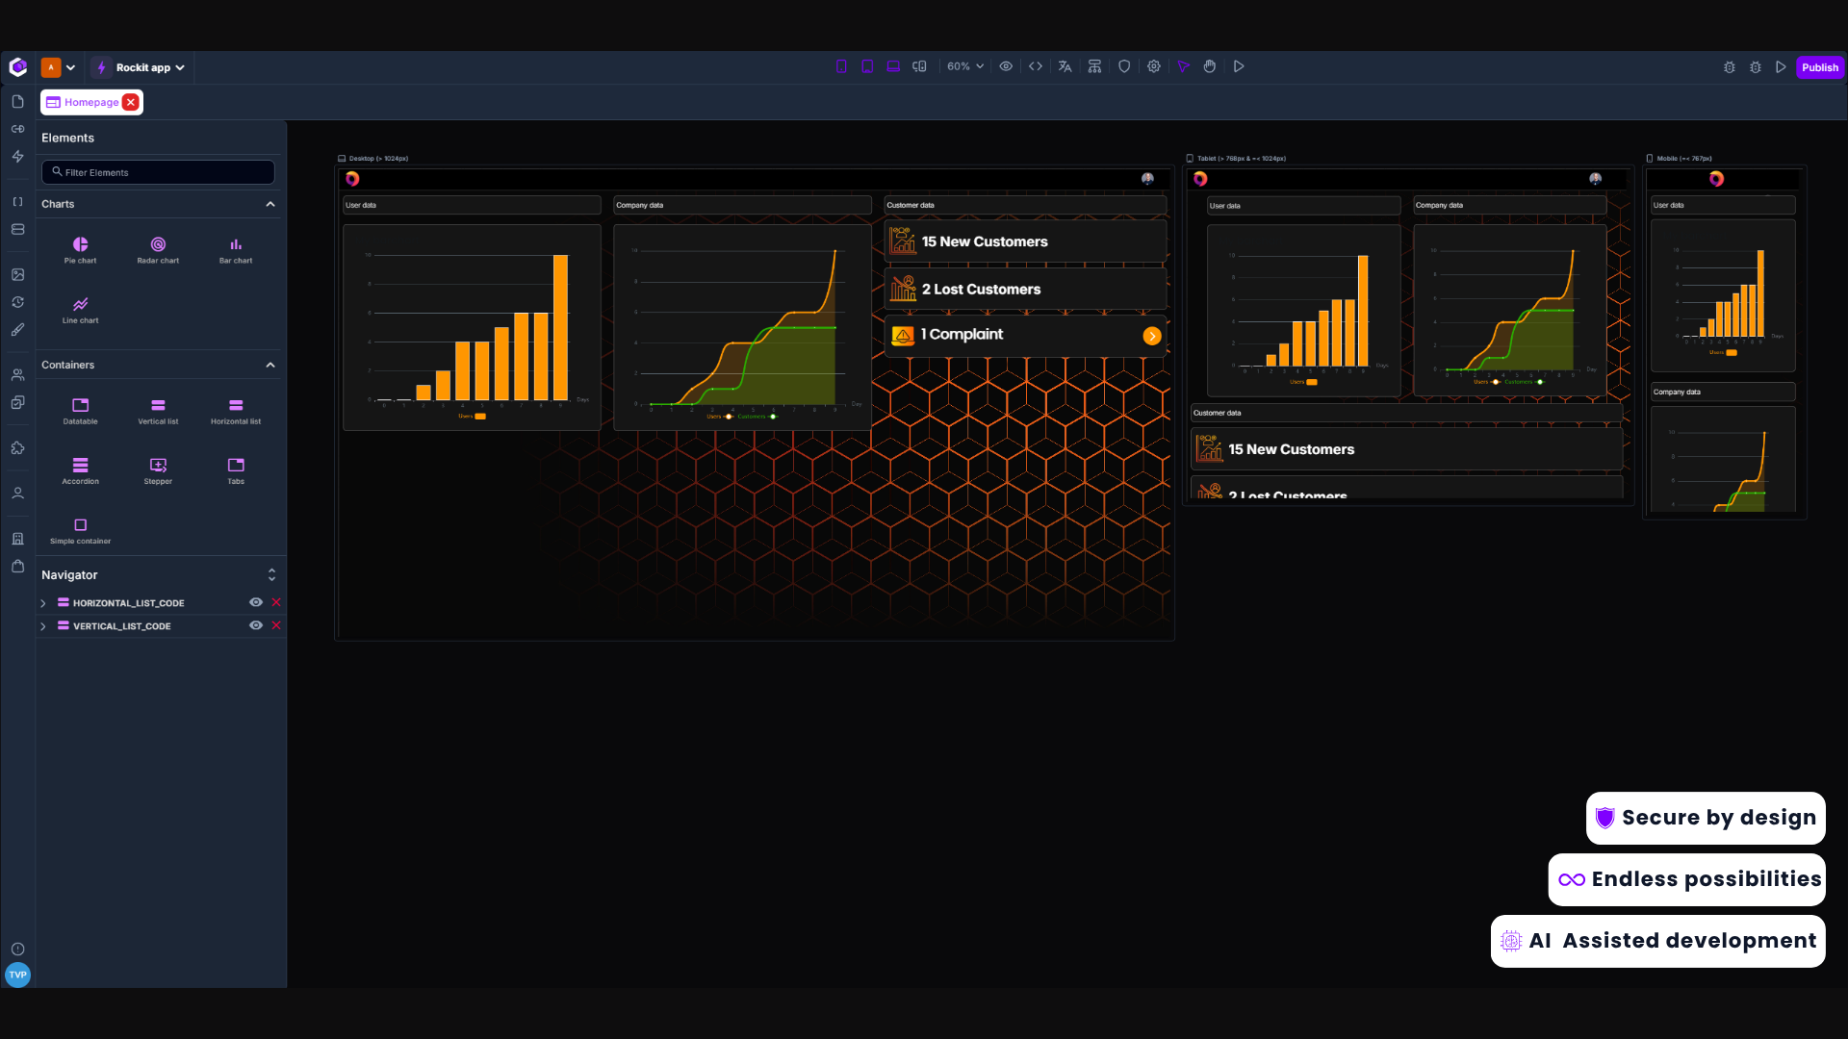
Task: Open the settings gear in center toolbar
Action: (1154, 66)
